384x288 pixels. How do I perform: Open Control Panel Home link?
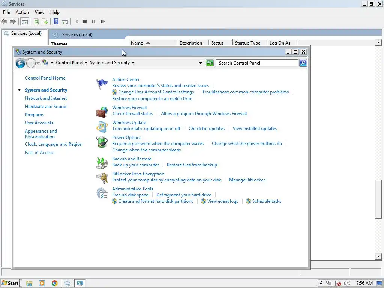click(45, 78)
